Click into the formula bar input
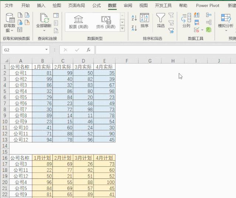The height and width of the screenshot is (198, 236). 166,50
